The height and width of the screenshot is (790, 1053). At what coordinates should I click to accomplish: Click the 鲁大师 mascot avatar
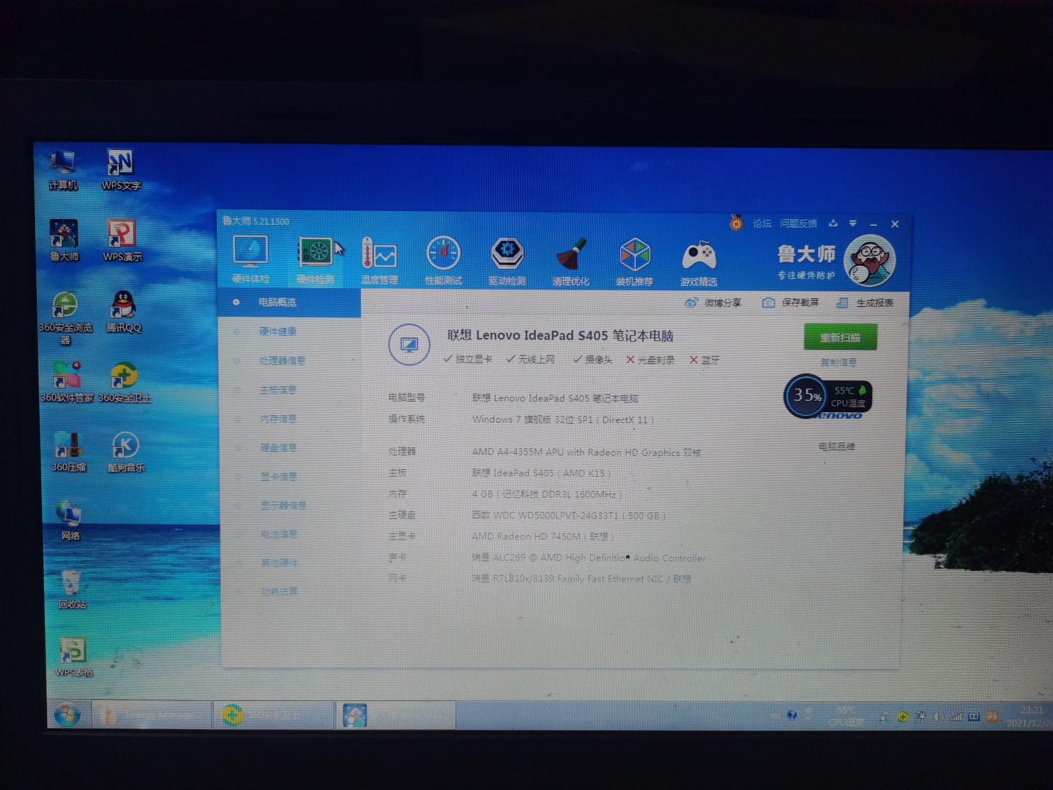coord(869,260)
